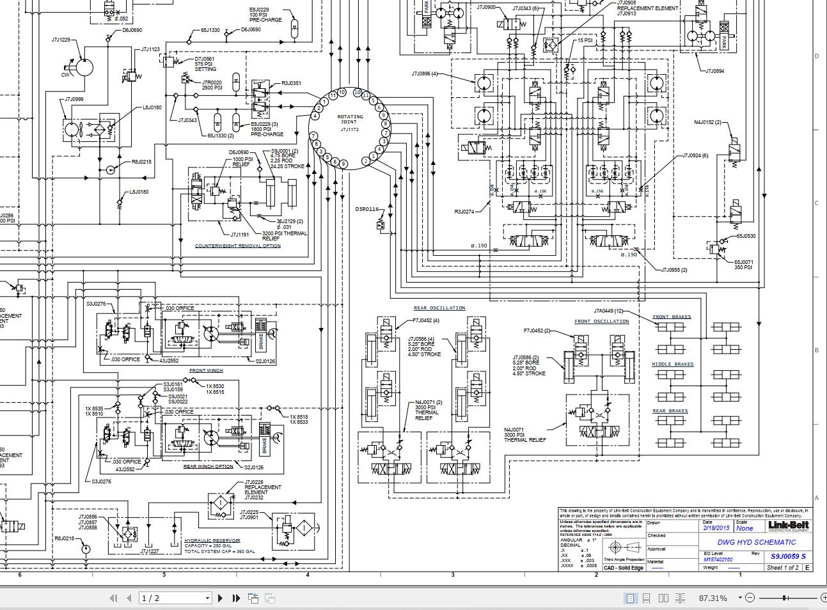
Task: Enable single page view mode
Action: point(630,598)
